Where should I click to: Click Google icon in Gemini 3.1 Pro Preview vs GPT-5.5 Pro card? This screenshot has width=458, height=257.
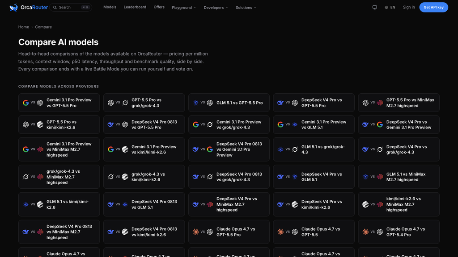coord(25,103)
